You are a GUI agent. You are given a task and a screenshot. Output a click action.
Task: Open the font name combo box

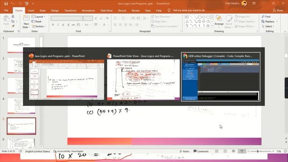click(67, 18)
